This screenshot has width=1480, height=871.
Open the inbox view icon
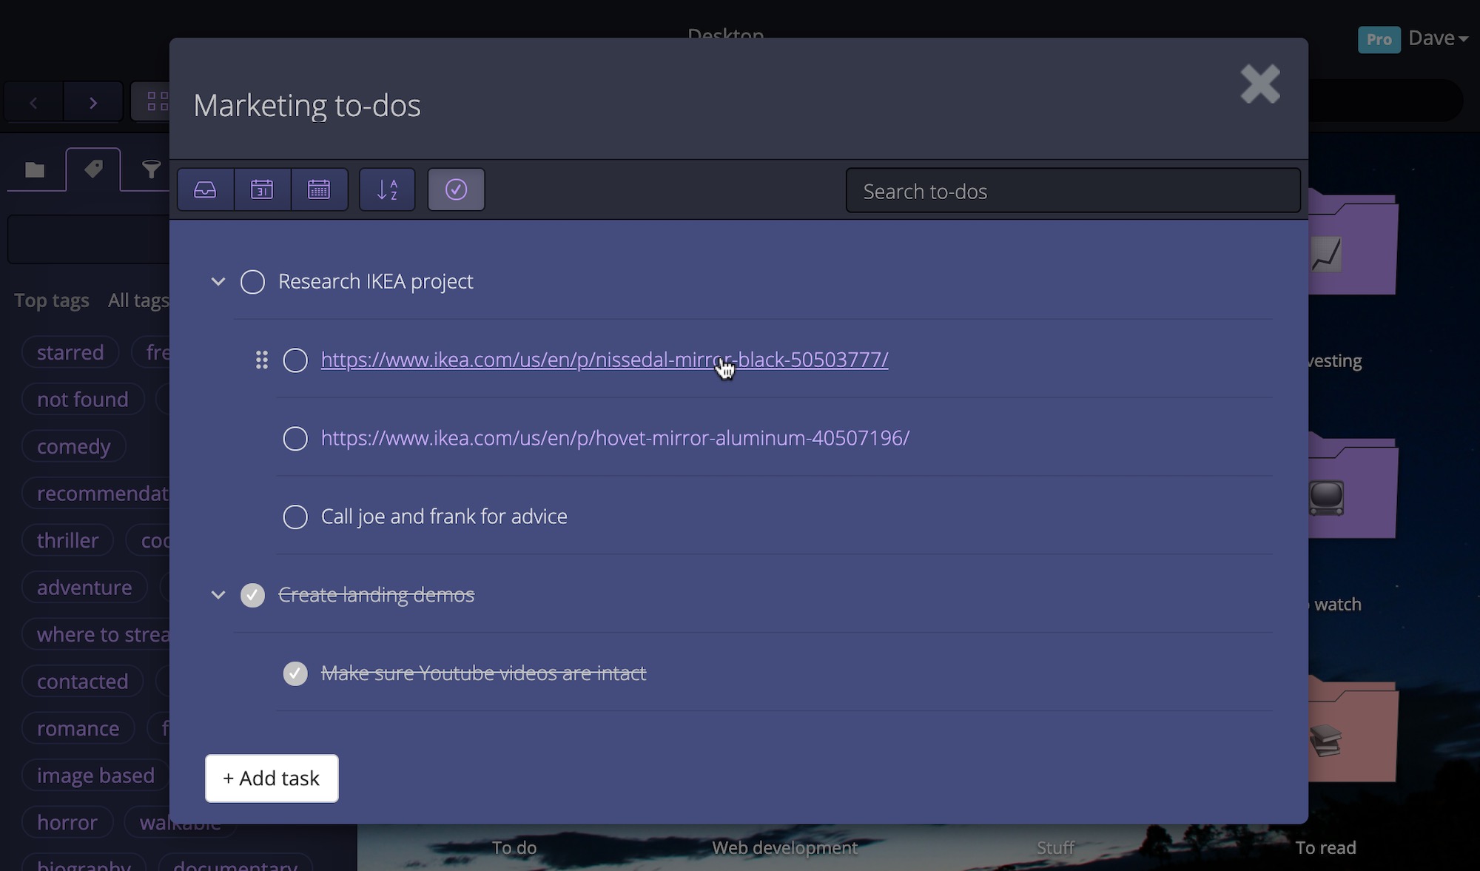[x=205, y=190]
